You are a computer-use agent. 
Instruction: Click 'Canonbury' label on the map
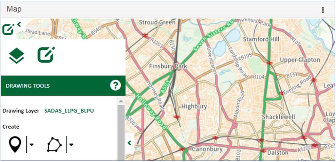[x=207, y=149]
